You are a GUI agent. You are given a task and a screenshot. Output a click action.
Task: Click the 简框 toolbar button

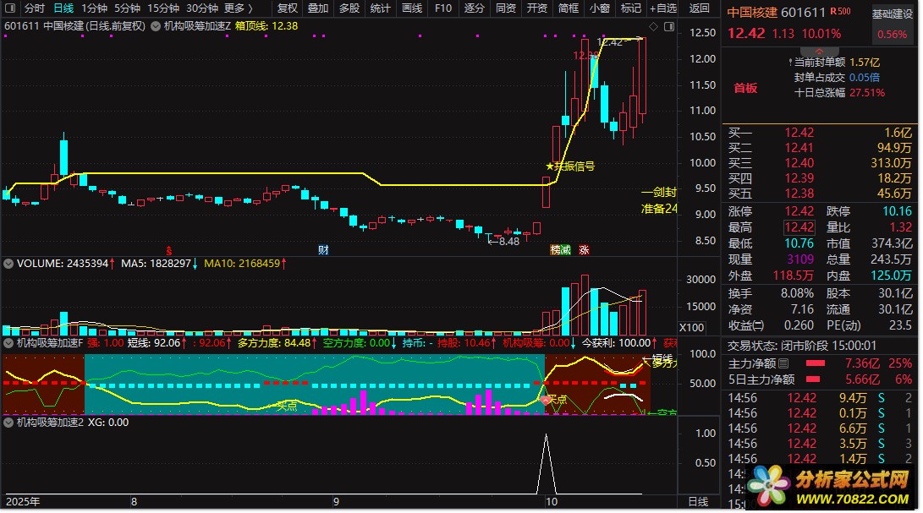568,8
